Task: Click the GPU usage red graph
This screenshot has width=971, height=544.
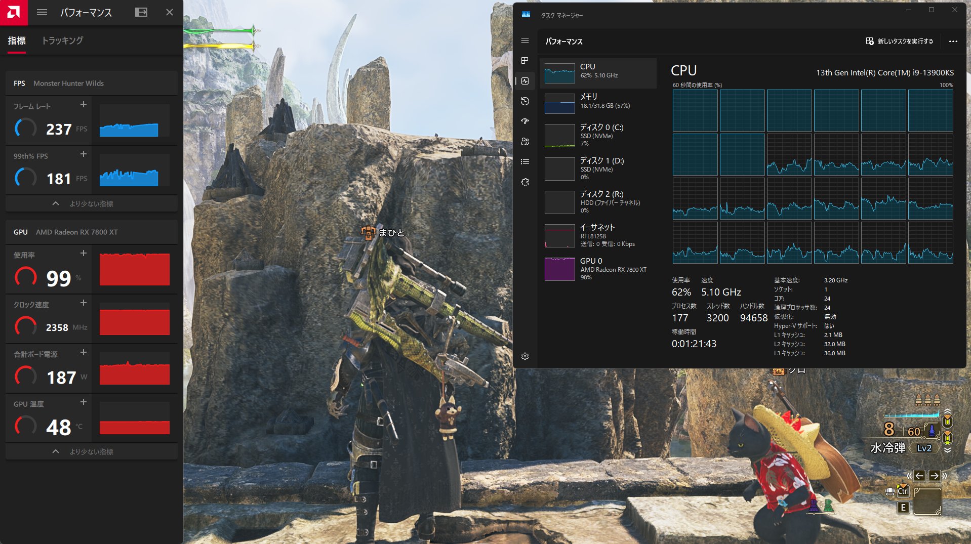Action: [x=134, y=269]
